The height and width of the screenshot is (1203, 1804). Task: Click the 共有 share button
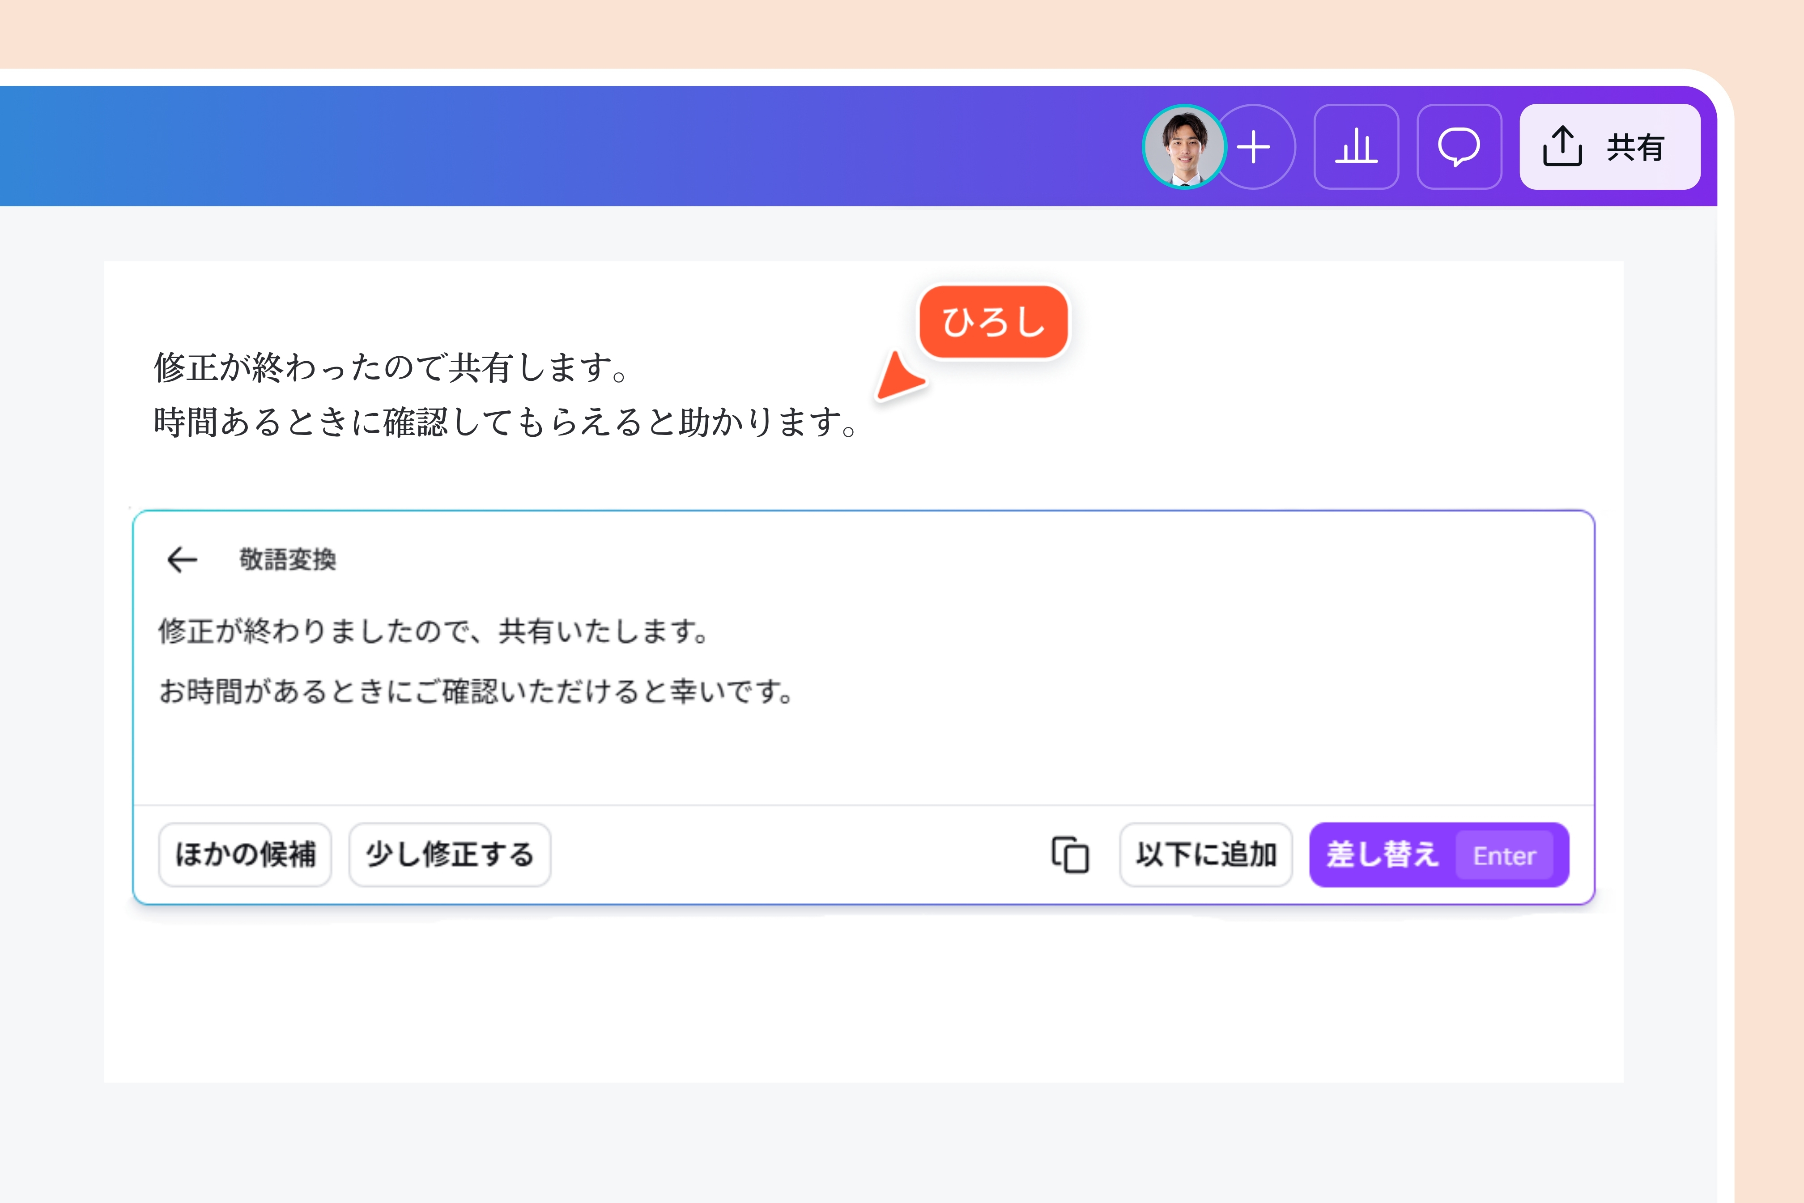(1610, 146)
